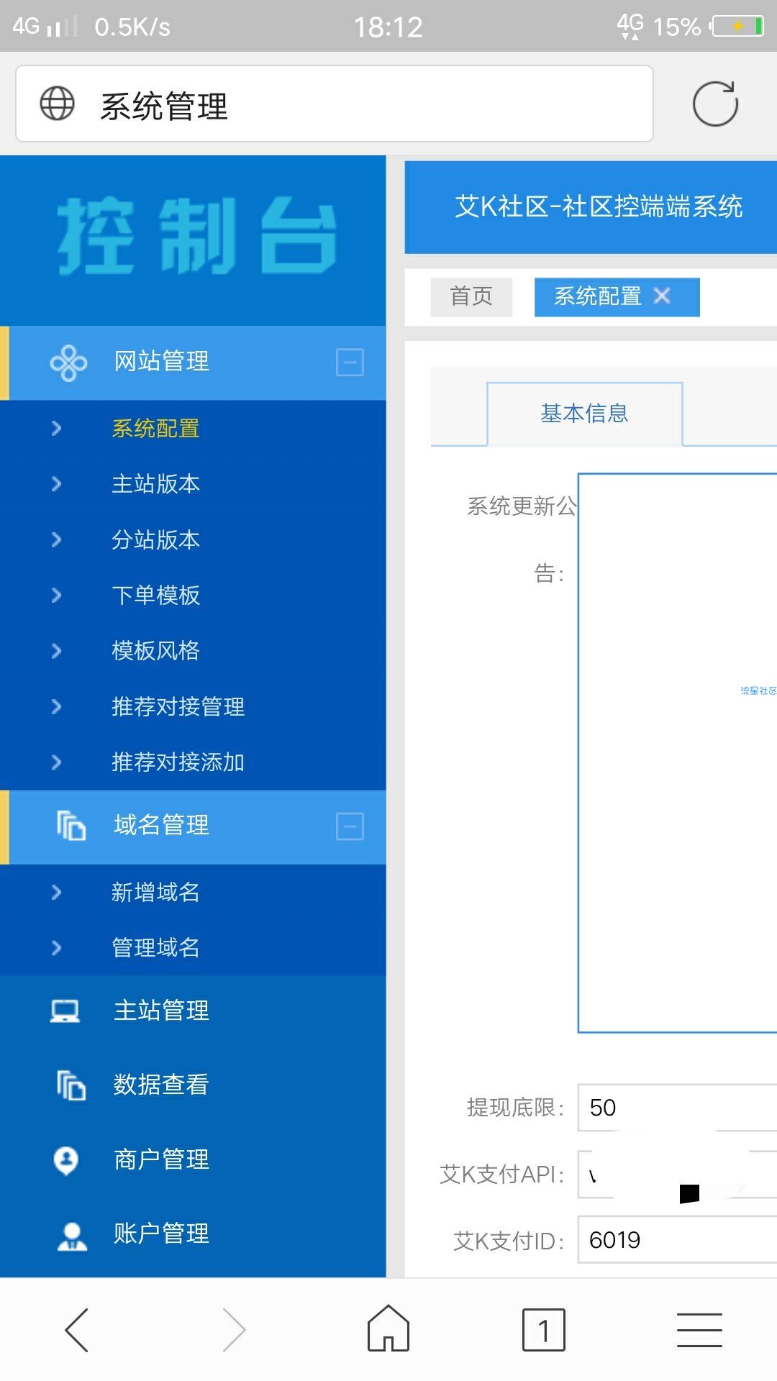
Task: Open 新增域名 menu item
Action: (155, 893)
